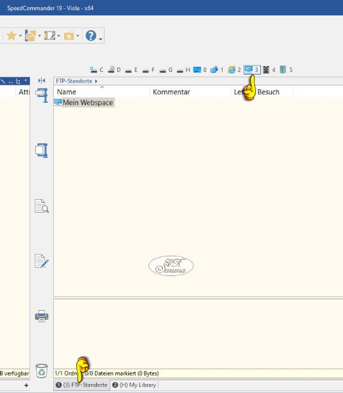Switch to the (3) FTP-Standorte tab
The height and width of the screenshot is (393, 343).
click(81, 385)
